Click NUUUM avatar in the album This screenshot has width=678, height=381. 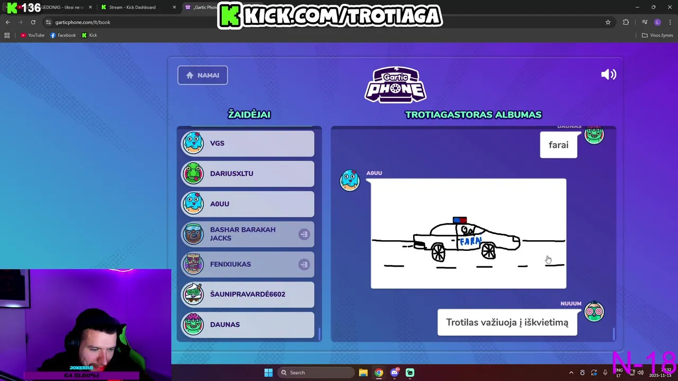[594, 312]
